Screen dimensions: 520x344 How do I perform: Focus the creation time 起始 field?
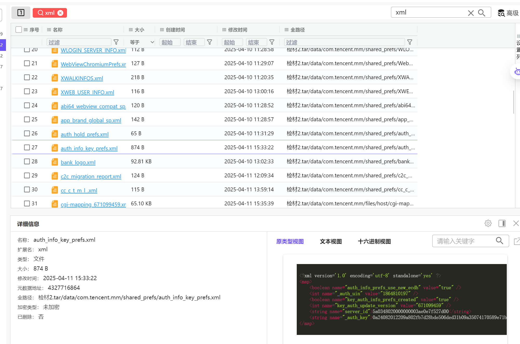point(170,42)
